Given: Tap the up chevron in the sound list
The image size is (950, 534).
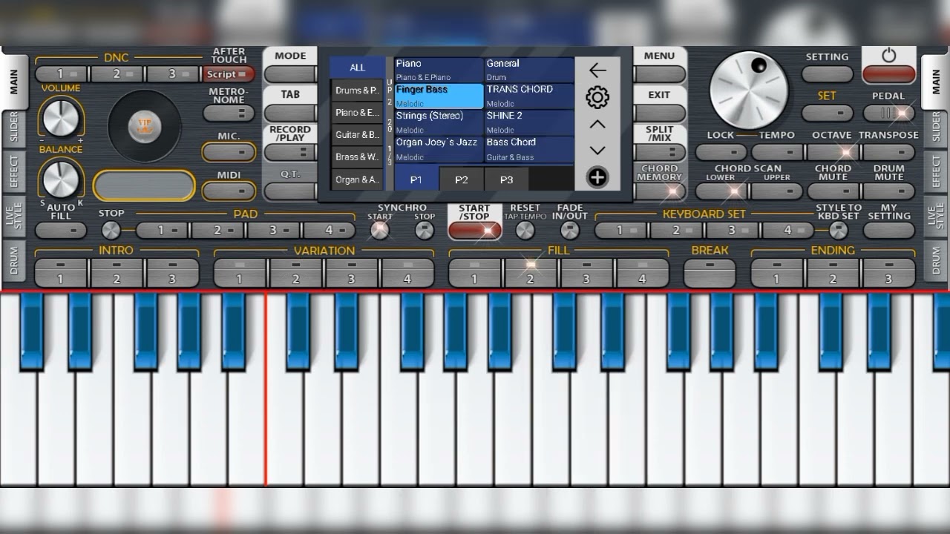Looking at the screenshot, I should pos(597,124).
